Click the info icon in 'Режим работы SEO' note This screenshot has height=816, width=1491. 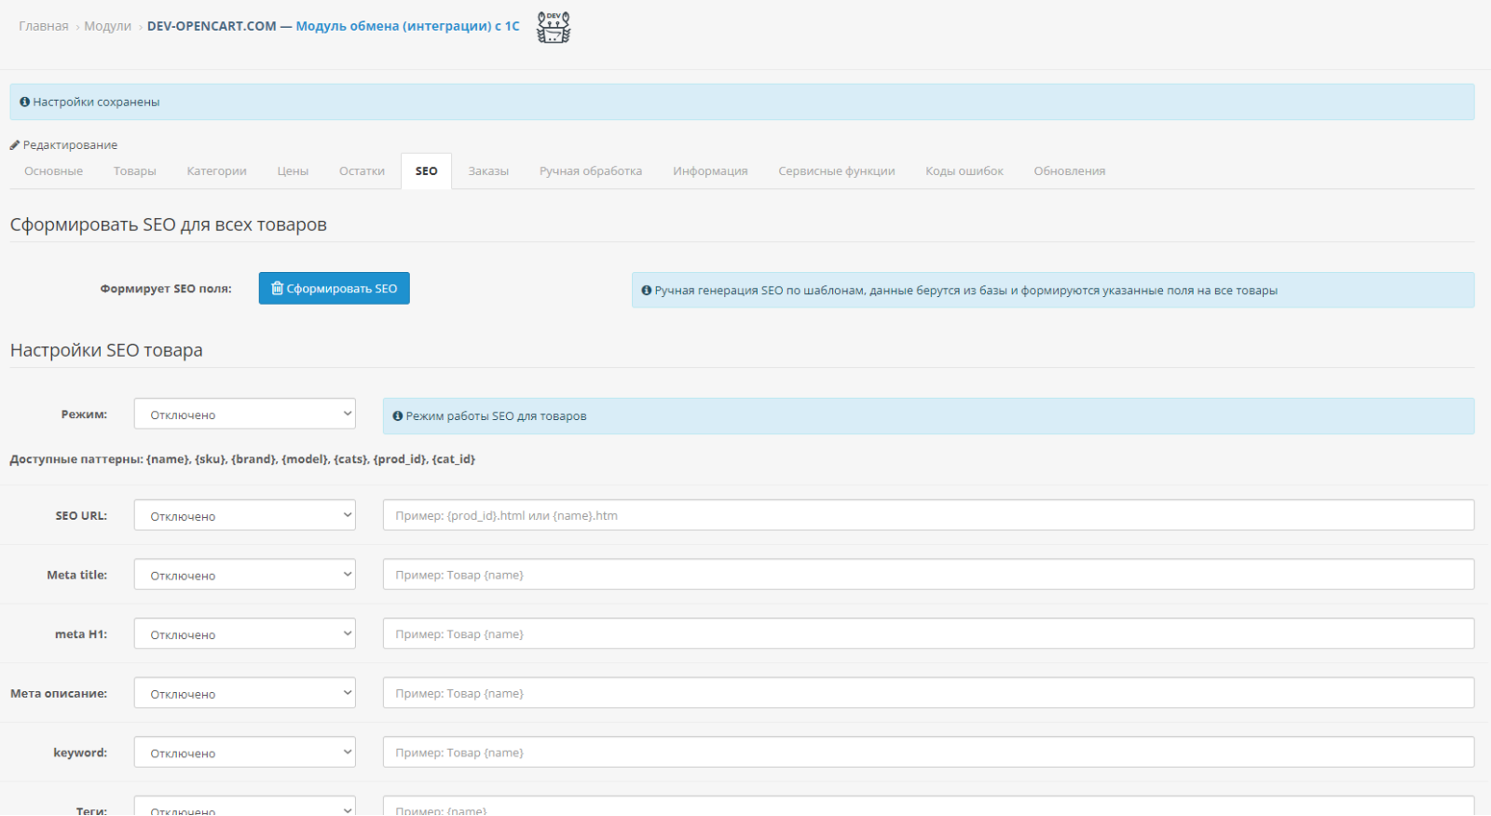coord(398,416)
